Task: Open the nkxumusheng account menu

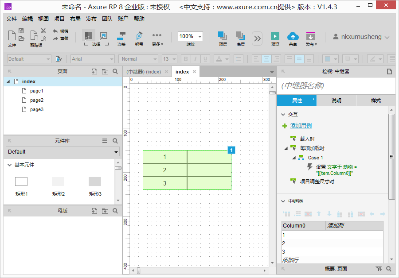Action: [x=361, y=37]
